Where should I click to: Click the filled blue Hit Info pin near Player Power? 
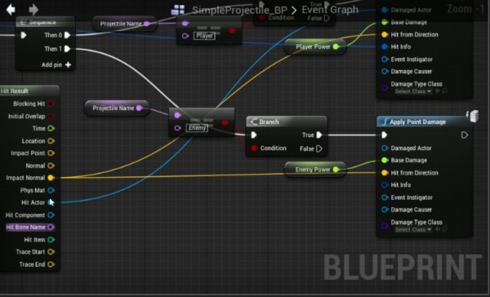385,47
